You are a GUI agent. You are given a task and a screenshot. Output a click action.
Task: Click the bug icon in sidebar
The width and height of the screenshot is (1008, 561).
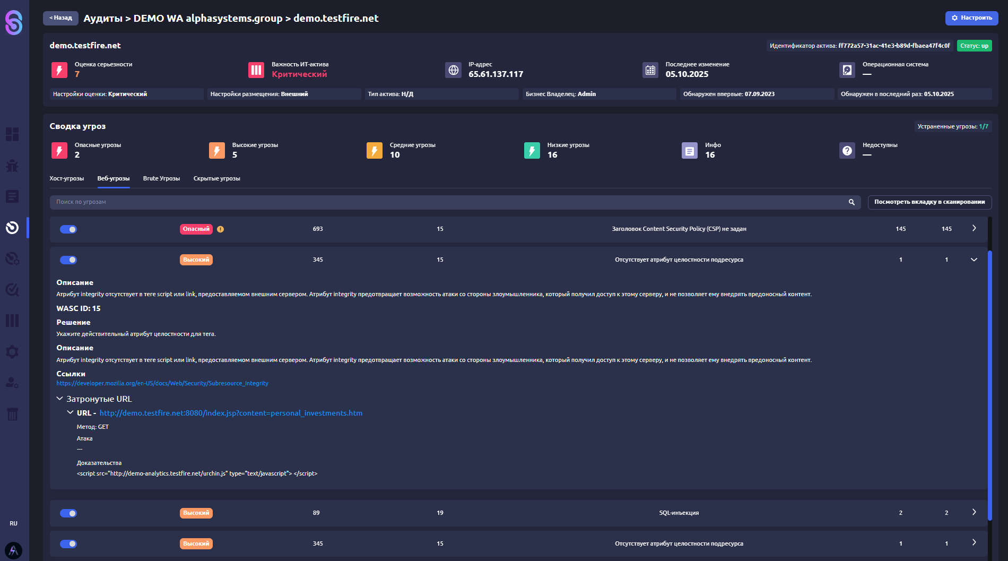point(12,166)
